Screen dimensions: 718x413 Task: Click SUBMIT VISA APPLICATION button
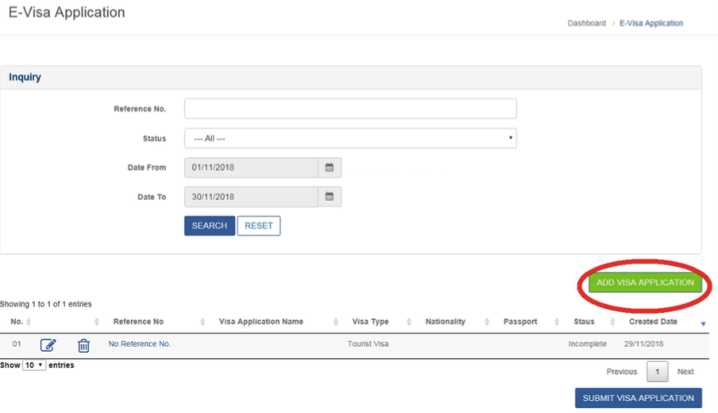point(638,398)
